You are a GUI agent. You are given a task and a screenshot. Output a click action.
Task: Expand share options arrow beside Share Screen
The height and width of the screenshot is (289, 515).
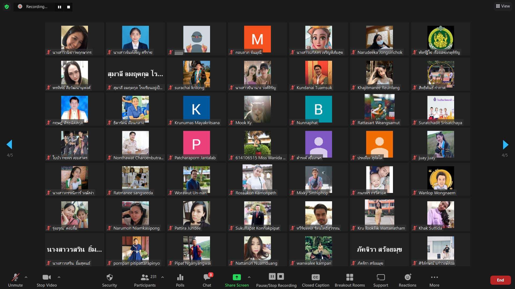coord(249,277)
